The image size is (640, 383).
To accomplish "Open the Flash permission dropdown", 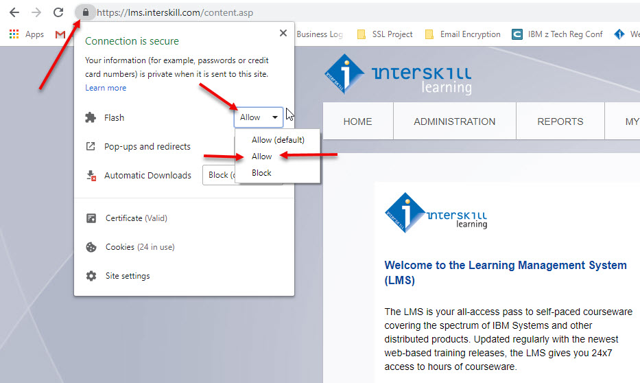I will pyautogui.click(x=259, y=117).
